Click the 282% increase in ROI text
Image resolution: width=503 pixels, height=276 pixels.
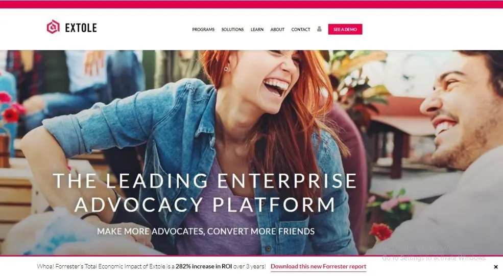pos(203,266)
